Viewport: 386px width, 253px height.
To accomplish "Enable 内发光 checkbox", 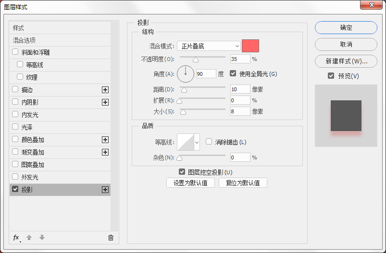I will click(x=15, y=114).
